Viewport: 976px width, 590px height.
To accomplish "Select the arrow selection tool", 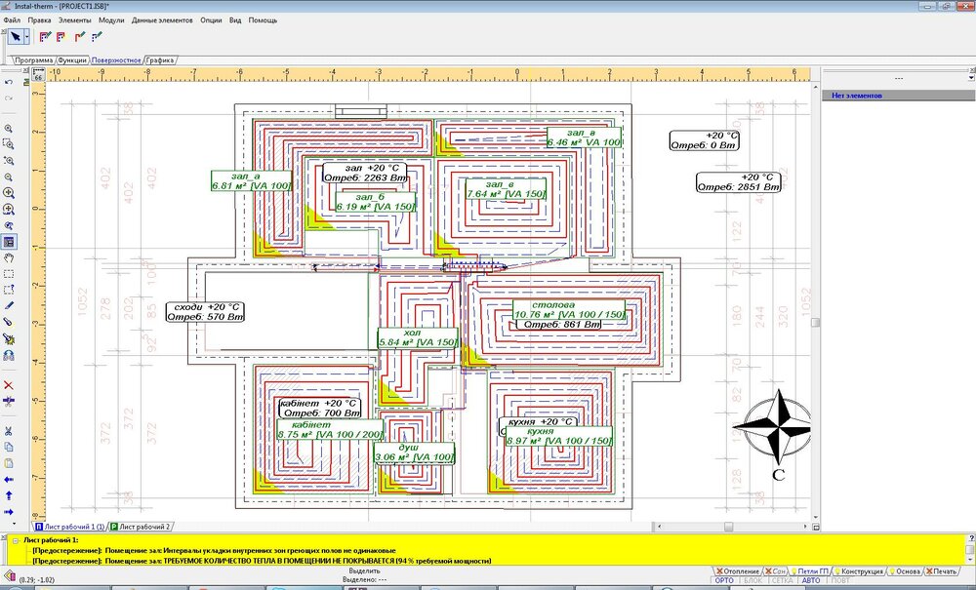I will point(14,36).
